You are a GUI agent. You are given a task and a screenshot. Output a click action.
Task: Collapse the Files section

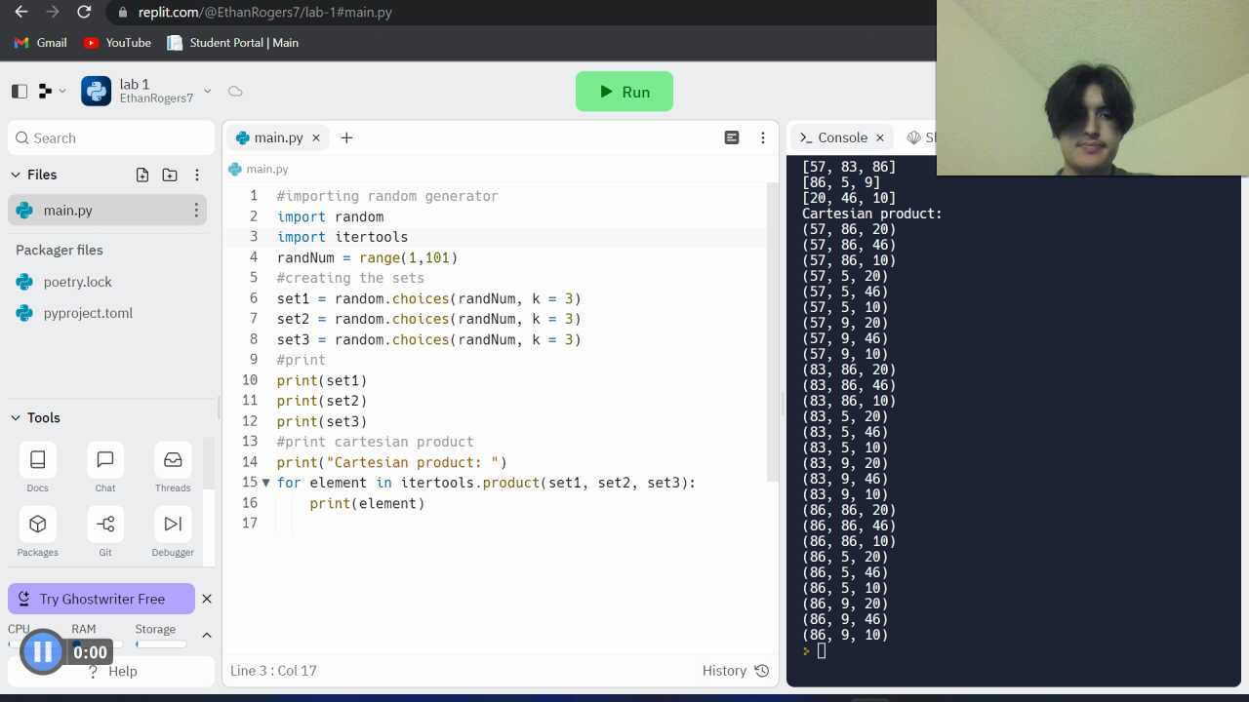pyautogui.click(x=16, y=175)
